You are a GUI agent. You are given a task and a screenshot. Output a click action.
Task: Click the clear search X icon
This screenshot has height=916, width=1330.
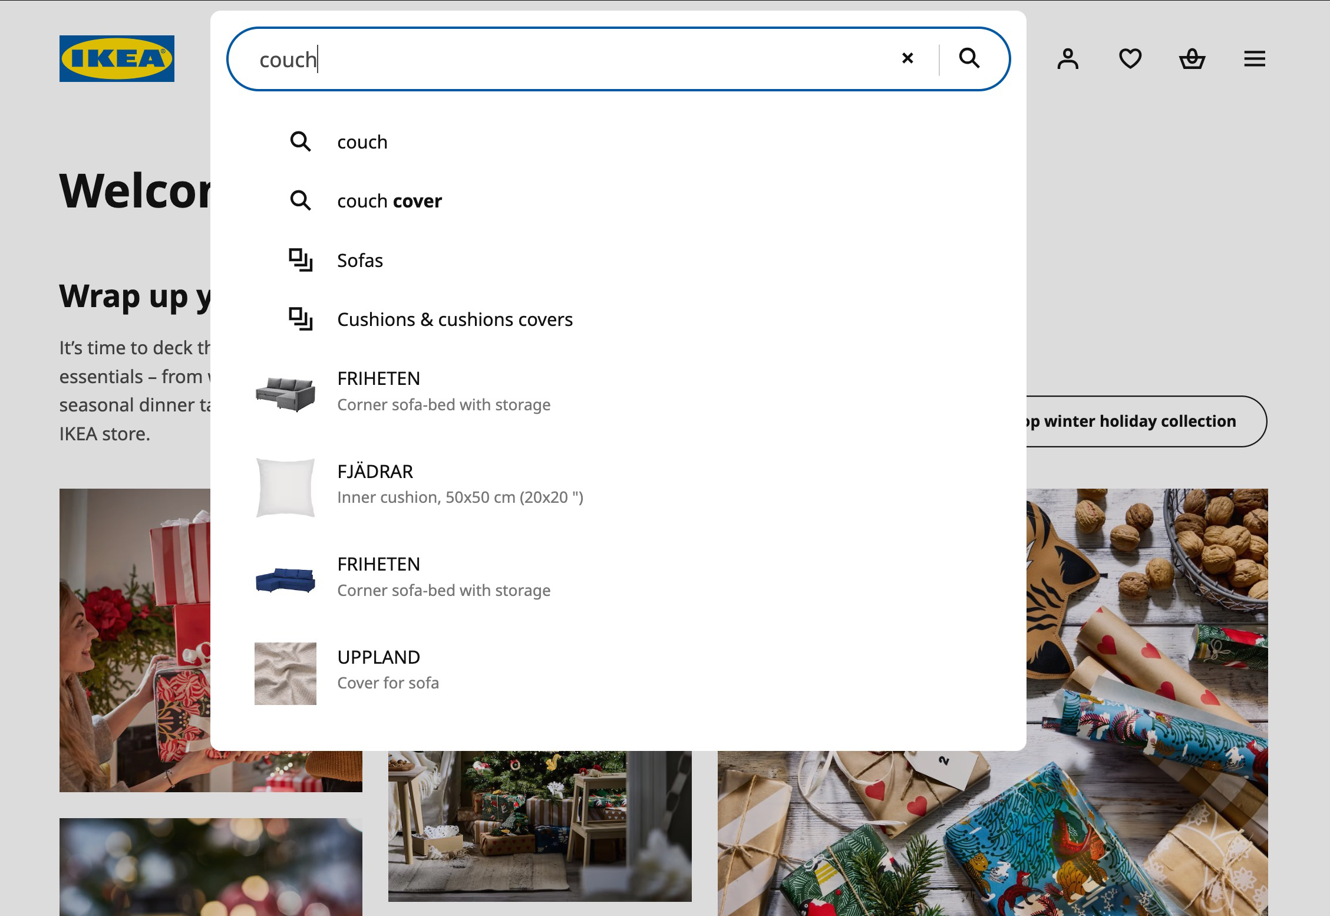point(907,58)
